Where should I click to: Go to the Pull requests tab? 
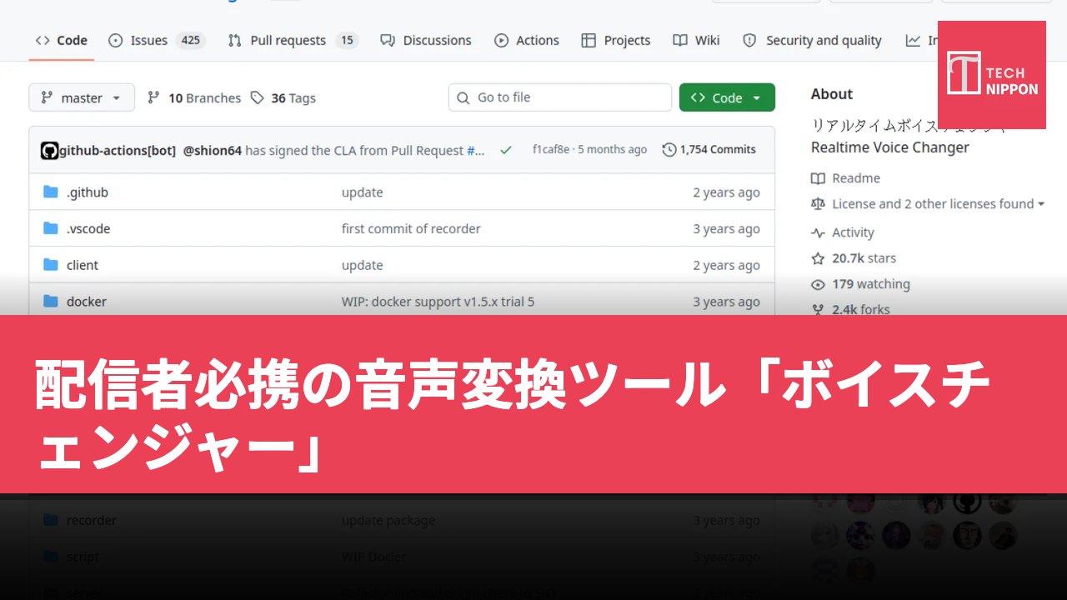pyautogui.click(x=293, y=40)
